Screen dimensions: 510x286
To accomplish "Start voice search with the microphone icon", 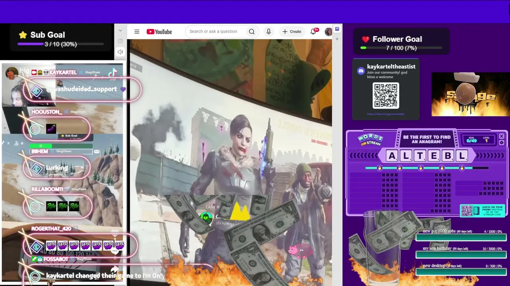I will tap(269, 32).
